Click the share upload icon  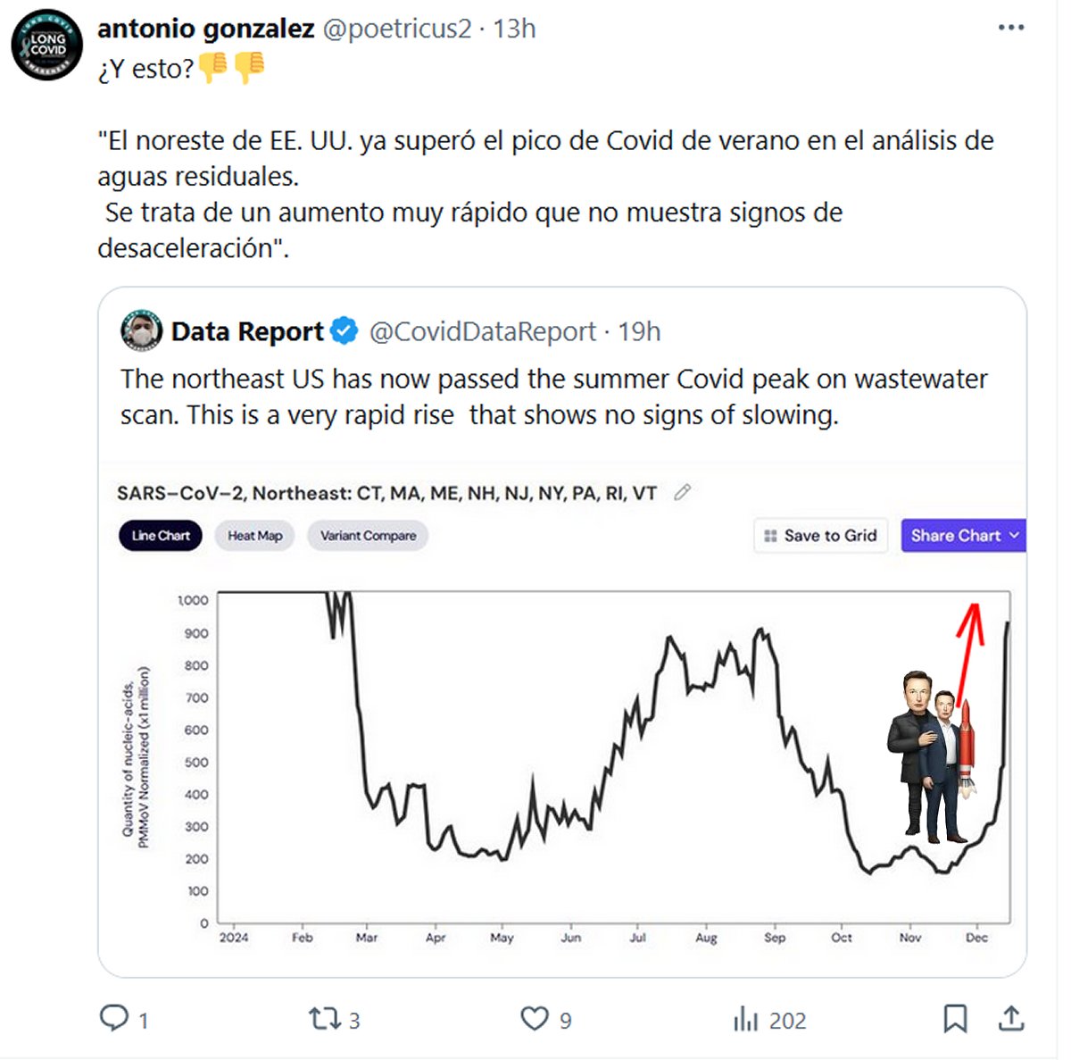point(1011,1019)
